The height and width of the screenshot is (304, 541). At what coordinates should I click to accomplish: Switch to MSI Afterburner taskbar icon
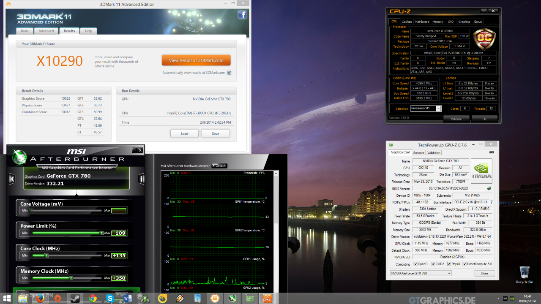pyautogui.click(x=232, y=299)
